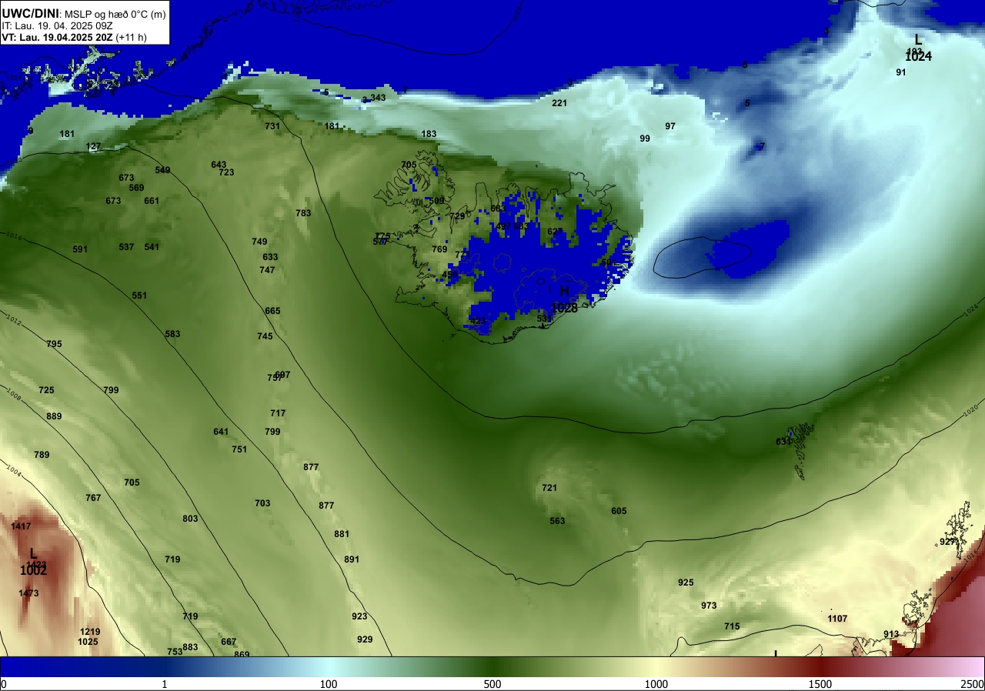Click the 2500 tick label on colorbar
The width and height of the screenshot is (985, 691).
coord(971,684)
